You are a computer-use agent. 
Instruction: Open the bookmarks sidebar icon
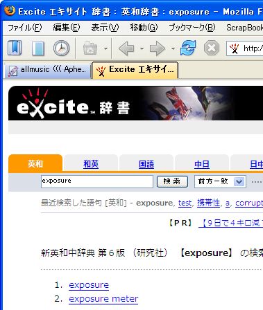[15, 48]
